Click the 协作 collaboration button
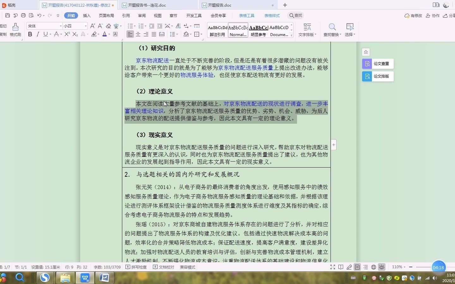Viewport: 455px width, 284px height. pyautogui.click(x=433, y=15)
